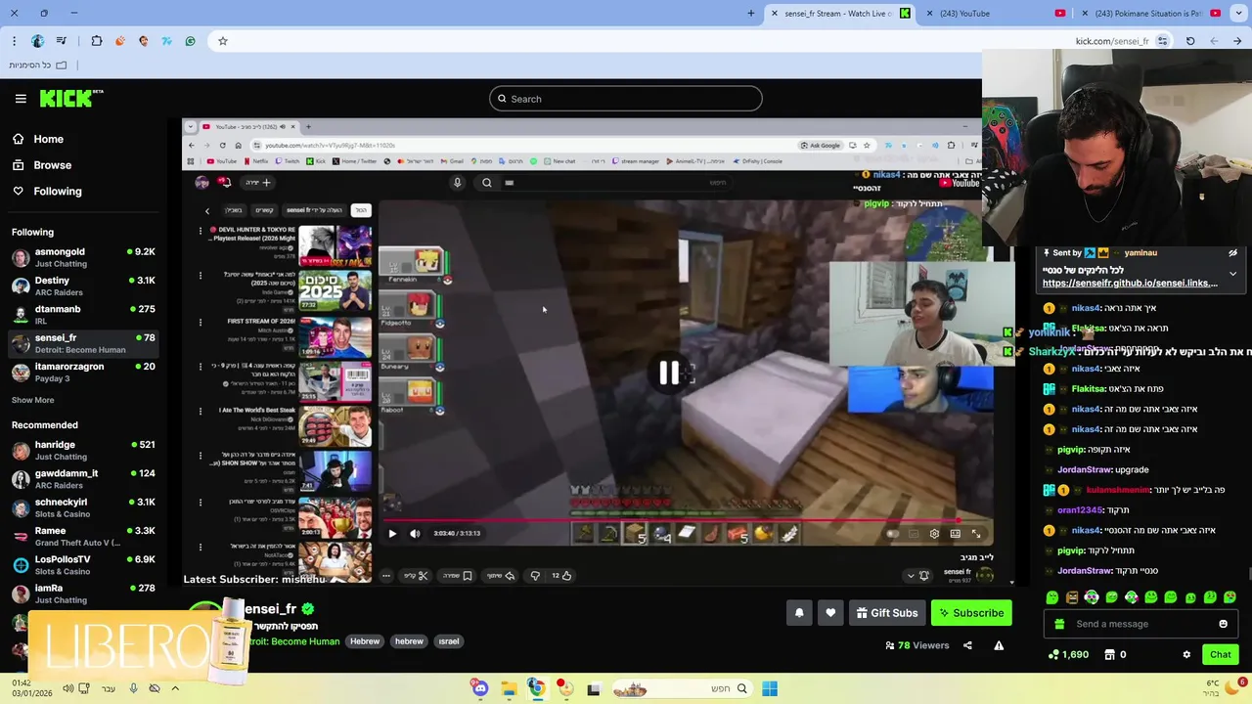Switch to sensei_fr Stream browser tab
The height and width of the screenshot is (704, 1252).
(x=839, y=13)
